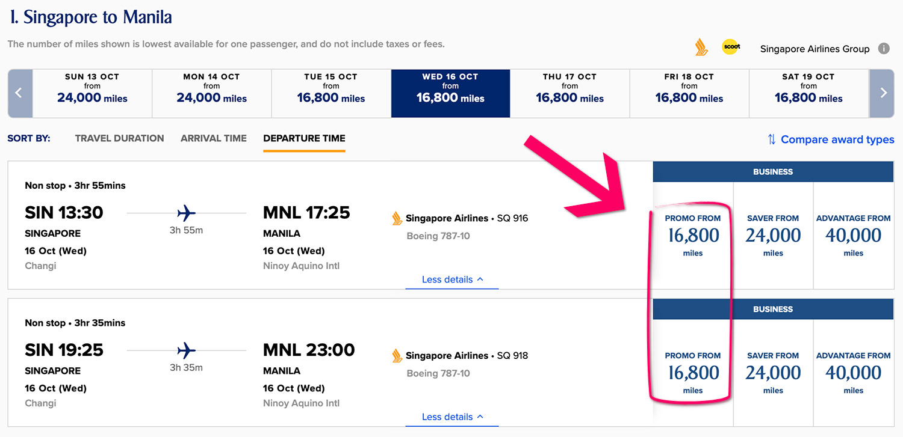Go to next dates with right arrow
903x437 pixels.
(883, 93)
